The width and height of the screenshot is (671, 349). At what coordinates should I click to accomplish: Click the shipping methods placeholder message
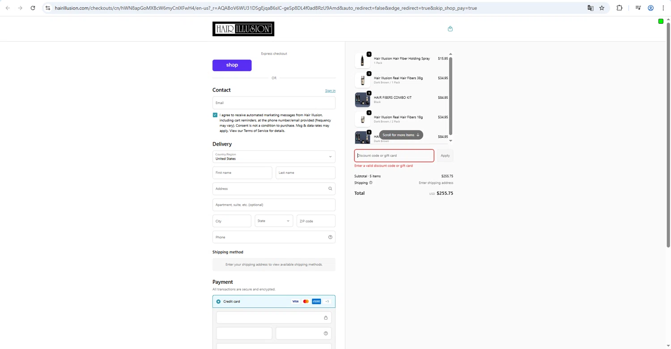(274, 265)
